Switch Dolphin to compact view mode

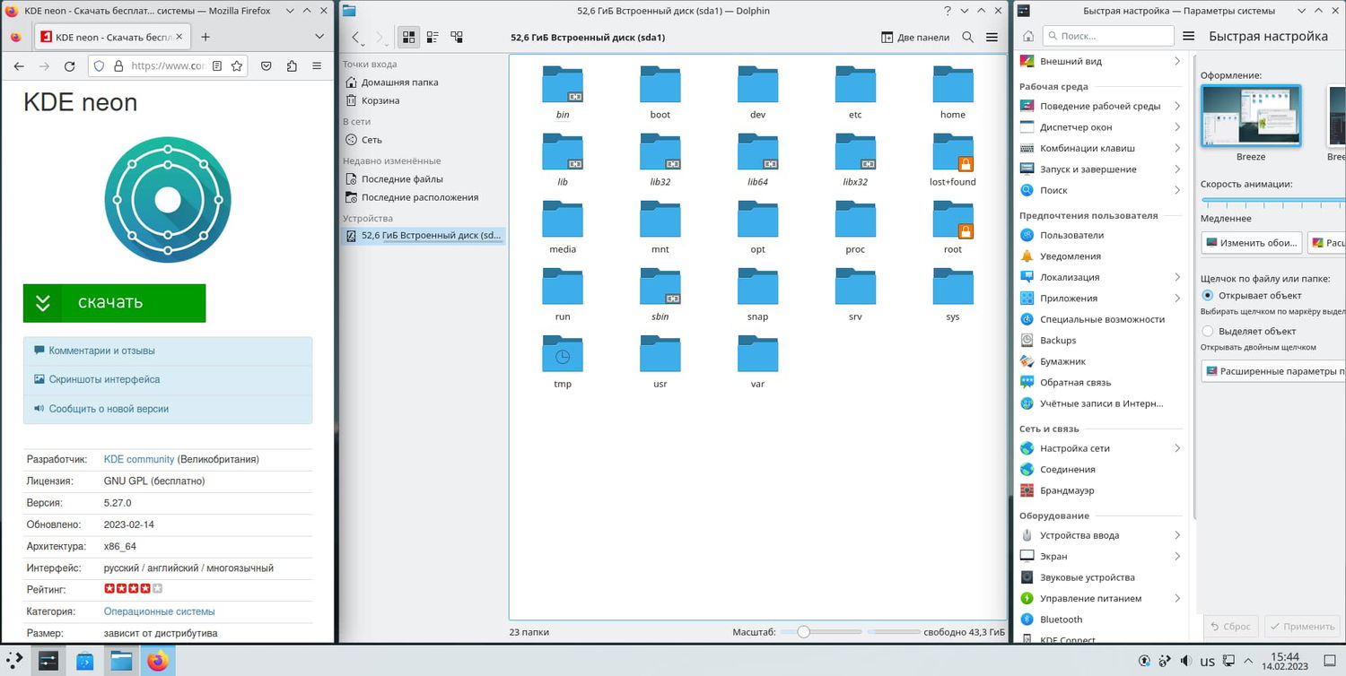point(433,38)
